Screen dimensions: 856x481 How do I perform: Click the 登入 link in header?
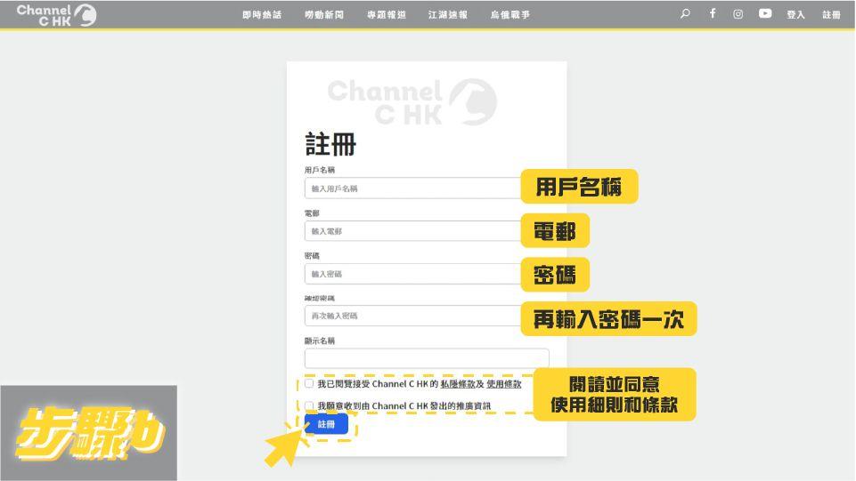796,15
